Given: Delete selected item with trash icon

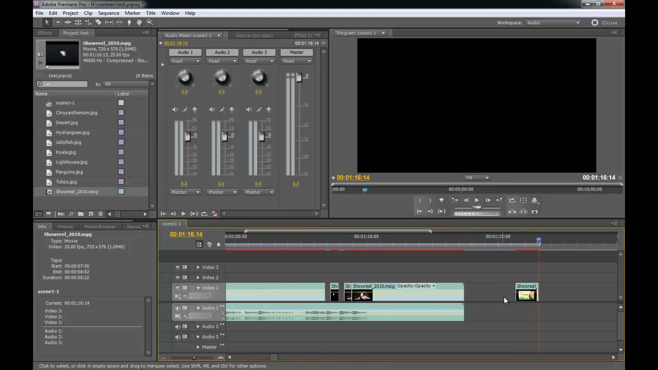Looking at the screenshot, I should [x=100, y=214].
